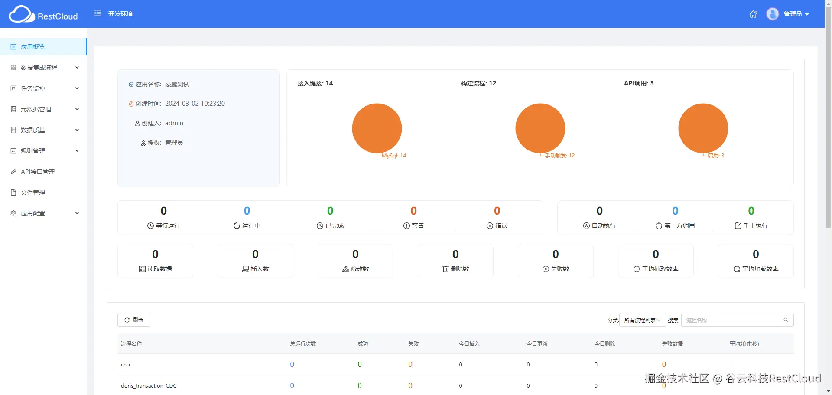
Task: Click the 错误 cross-circle icon
Action: pos(490,225)
